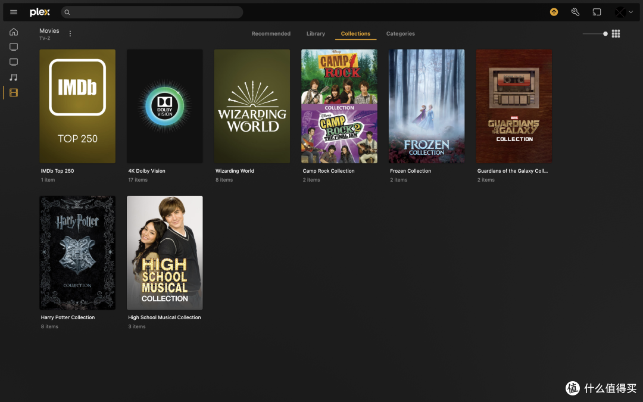643x402 pixels.
Task: Open the Frozen Collection poster
Action: [x=426, y=106]
